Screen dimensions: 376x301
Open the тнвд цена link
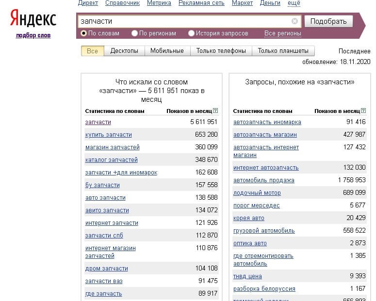(247, 276)
